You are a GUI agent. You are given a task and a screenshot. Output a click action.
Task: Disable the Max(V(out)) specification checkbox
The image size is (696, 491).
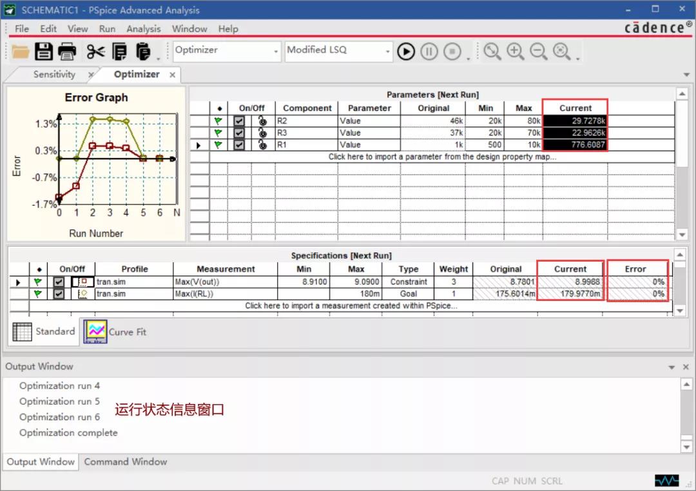(x=58, y=282)
